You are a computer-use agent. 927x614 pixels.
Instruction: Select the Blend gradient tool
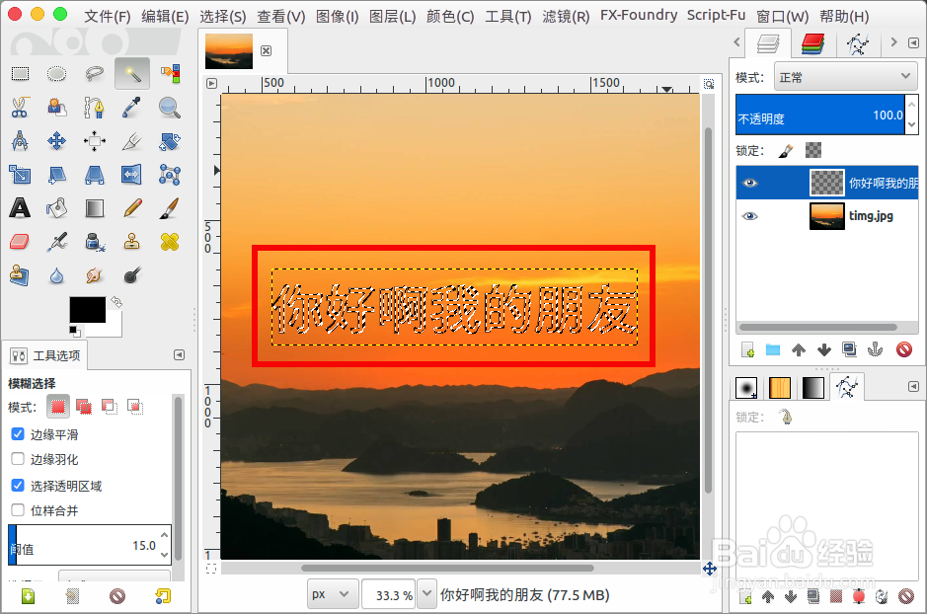click(x=95, y=208)
